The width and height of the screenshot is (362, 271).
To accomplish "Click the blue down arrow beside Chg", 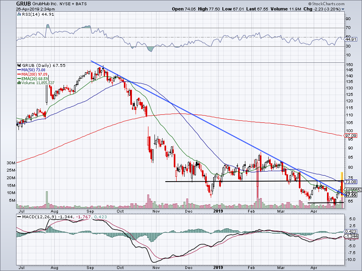I will pyautogui.click(x=343, y=9).
